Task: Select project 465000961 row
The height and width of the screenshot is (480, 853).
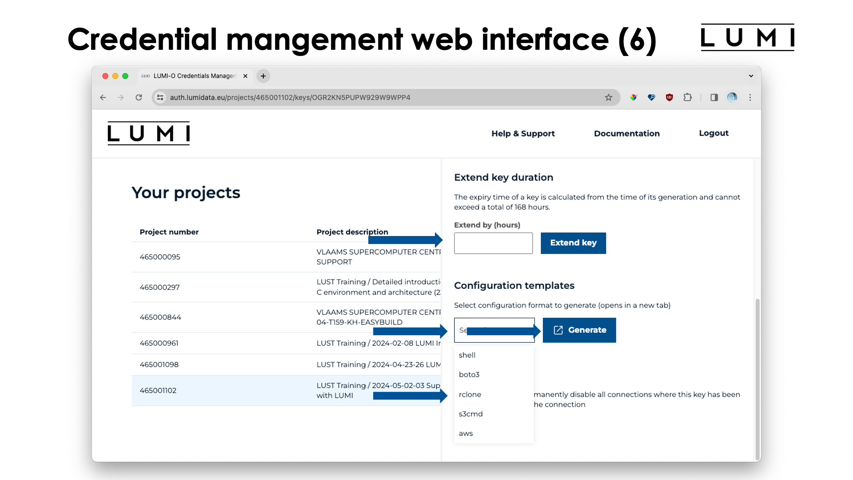Action: [286, 343]
